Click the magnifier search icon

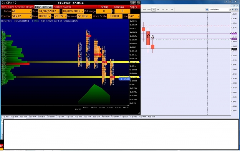[233, 10]
